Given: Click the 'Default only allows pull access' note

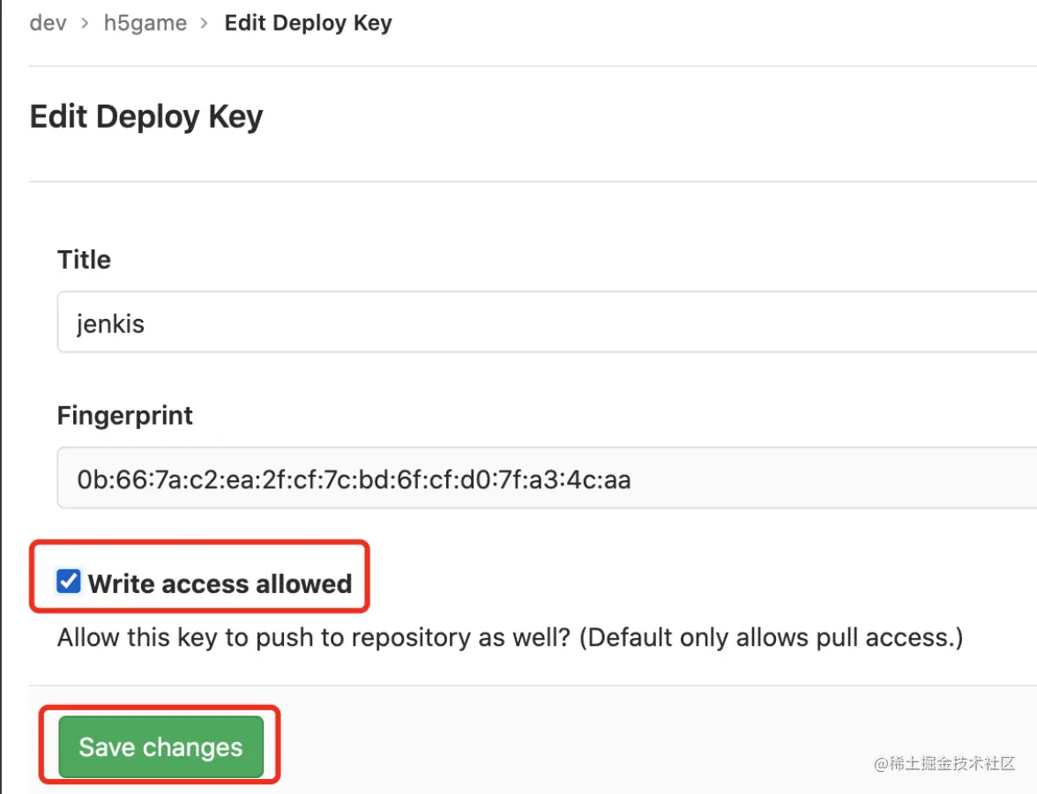Looking at the screenshot, I should [x=772, y=637].
